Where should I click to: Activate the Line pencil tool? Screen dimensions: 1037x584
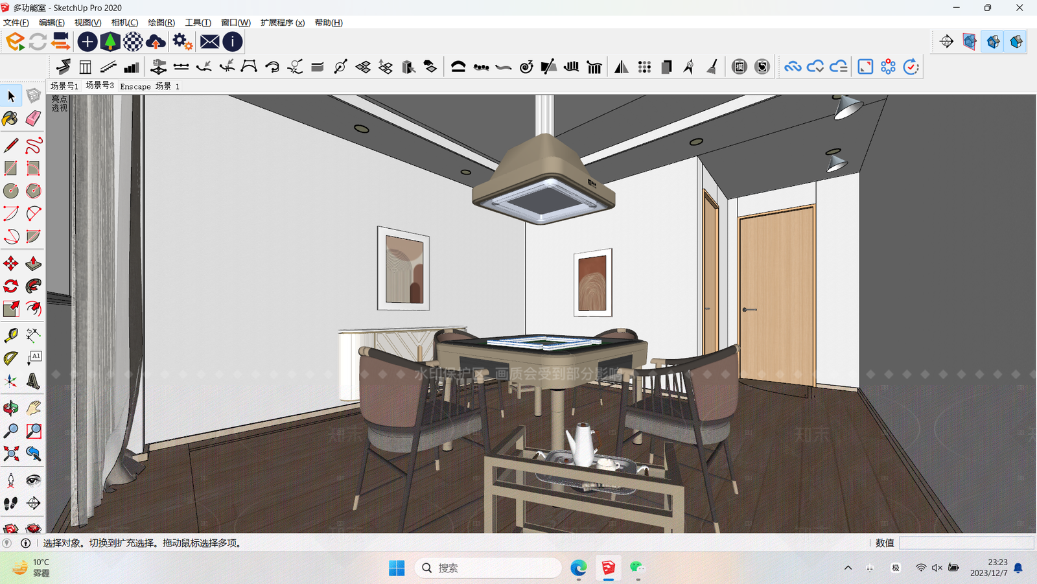point(11,146)
